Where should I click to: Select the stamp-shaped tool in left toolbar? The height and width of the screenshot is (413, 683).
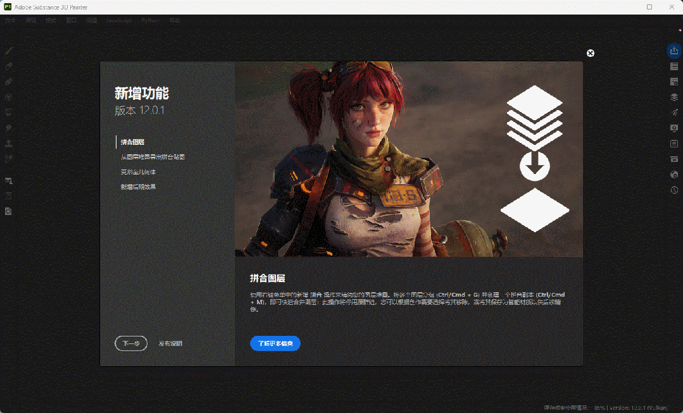click(x=8, y=144)
